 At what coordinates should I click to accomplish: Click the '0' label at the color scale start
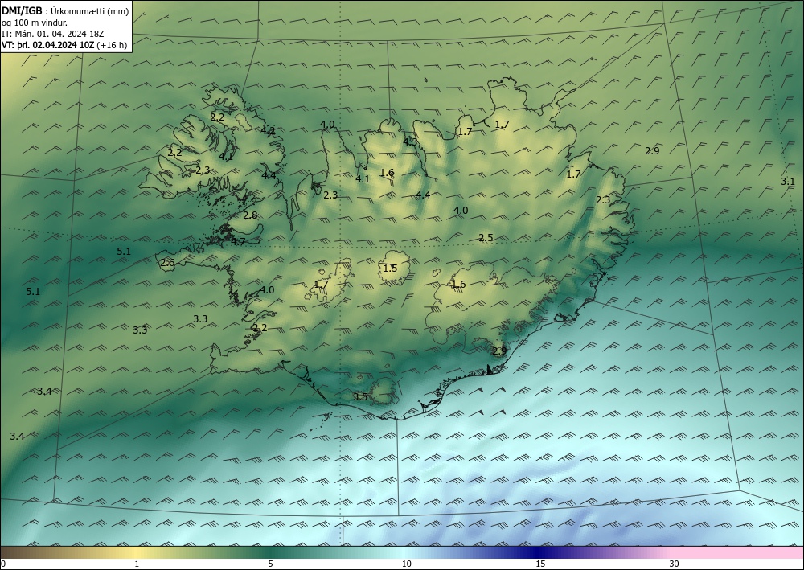3,564
